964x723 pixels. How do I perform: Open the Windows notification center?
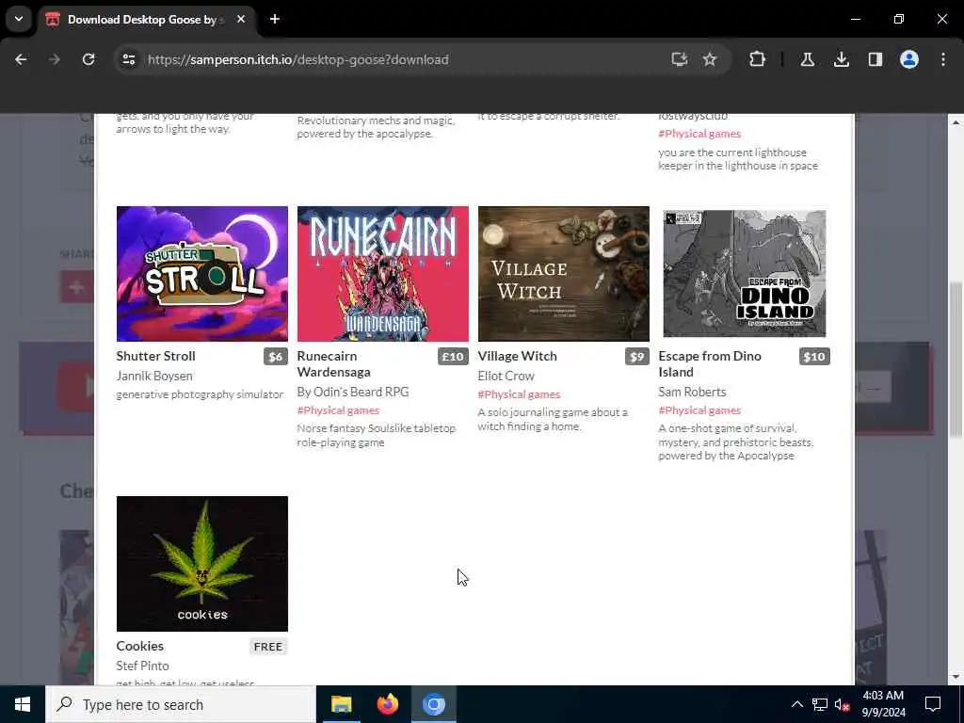click(x=933, y=704)
